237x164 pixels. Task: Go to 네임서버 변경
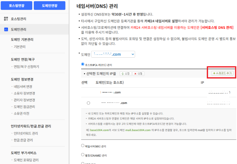pos(23,86)
